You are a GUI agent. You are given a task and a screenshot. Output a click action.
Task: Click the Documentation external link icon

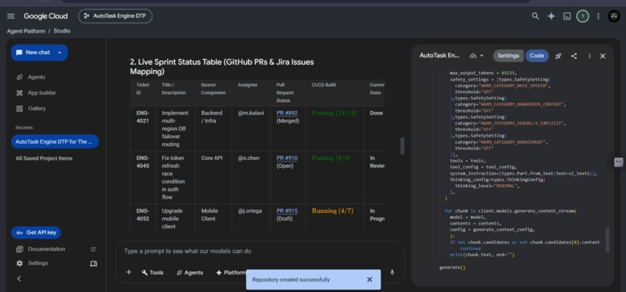tap(93, 249)
